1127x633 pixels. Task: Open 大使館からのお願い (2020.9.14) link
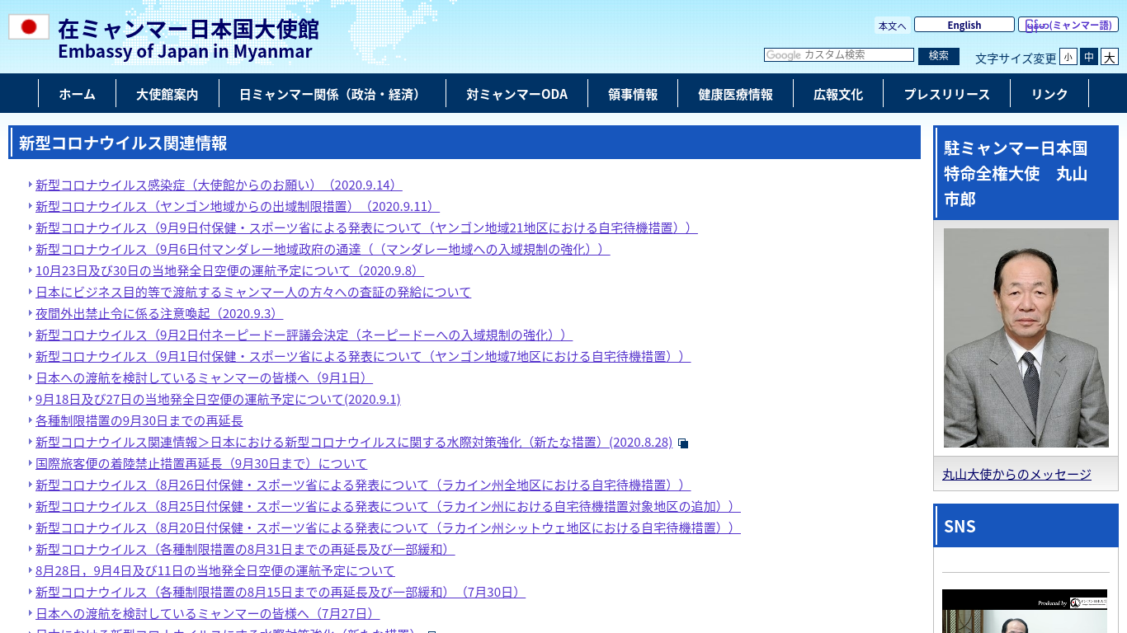219,185
